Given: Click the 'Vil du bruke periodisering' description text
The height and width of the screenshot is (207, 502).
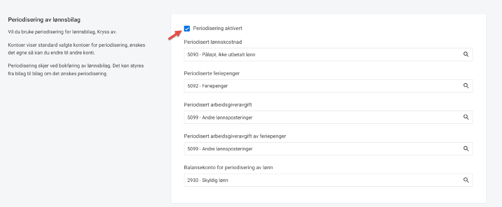Looking at the screenshot, I should point(62,32).
